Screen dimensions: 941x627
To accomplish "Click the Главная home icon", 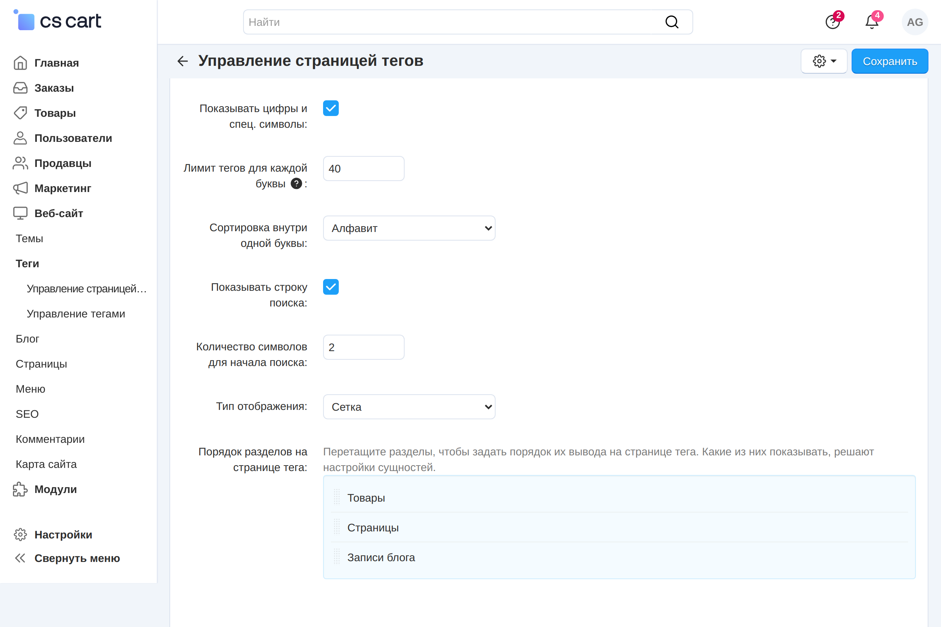I will [20, 63].
